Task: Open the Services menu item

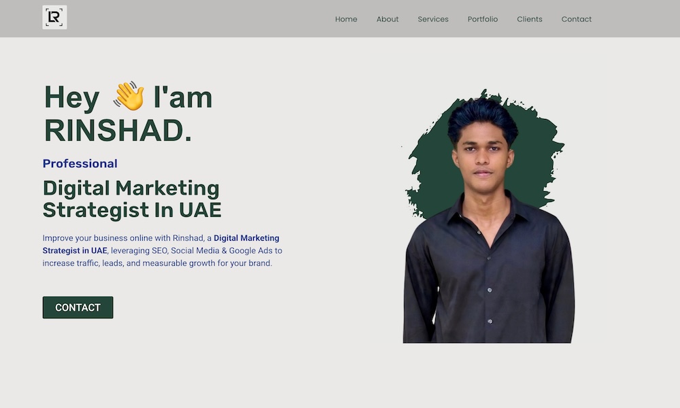Action: click(x=432, y=19)
